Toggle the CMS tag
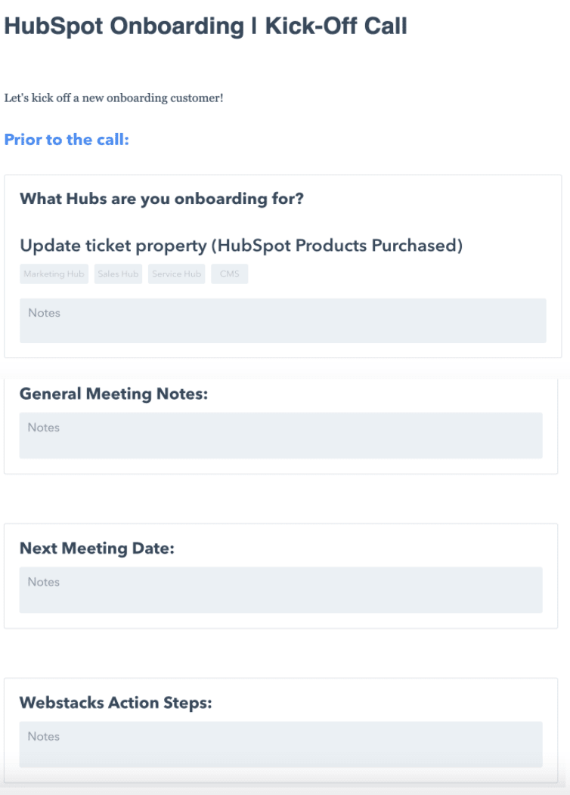Viewport: 570px width, 795px height. [x=230, y=274]
